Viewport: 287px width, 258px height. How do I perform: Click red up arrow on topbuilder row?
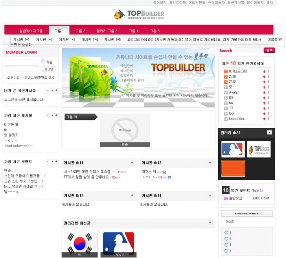click(264, 119)
